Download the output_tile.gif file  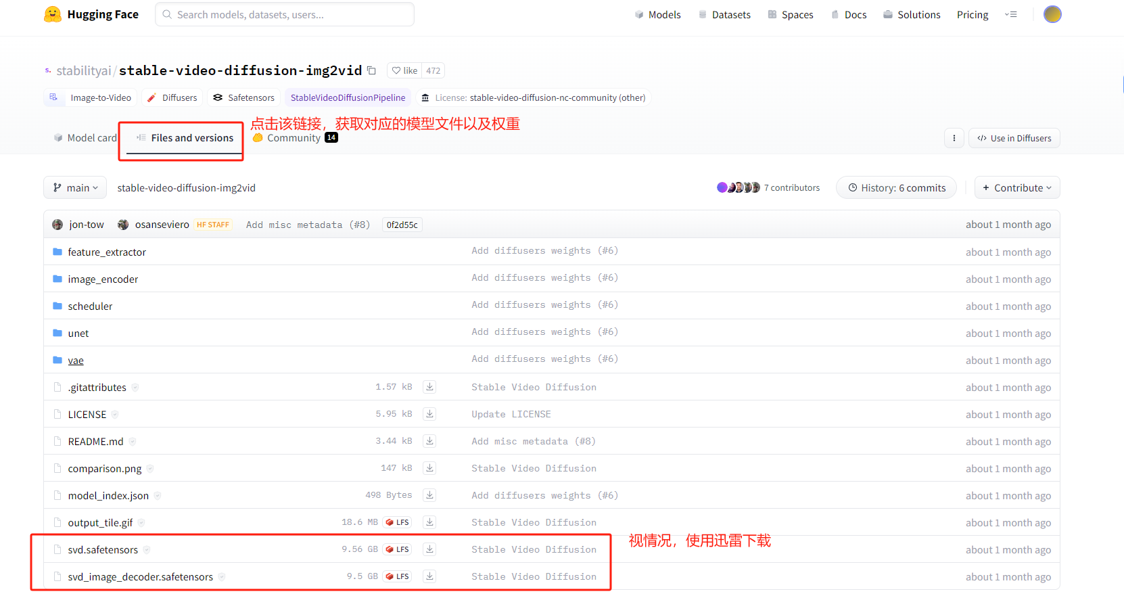[x=429, y=522]
